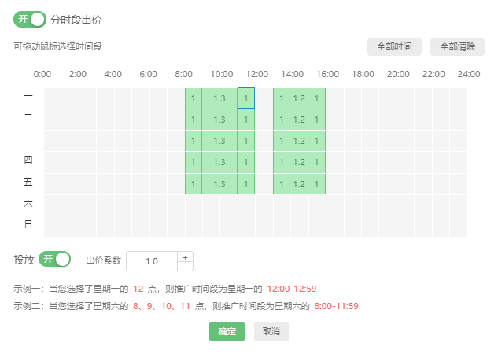Confirm with the 确定 button
Viewport: 498px width, 354px height.
[227, 331]
